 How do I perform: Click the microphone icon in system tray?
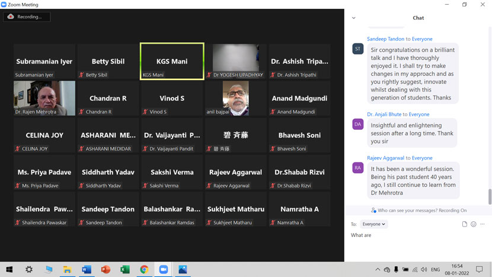pos(396,270)
